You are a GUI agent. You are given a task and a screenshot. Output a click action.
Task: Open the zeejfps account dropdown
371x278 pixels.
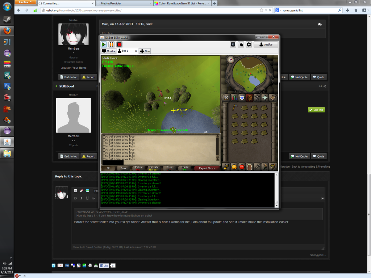click(266, 45)
